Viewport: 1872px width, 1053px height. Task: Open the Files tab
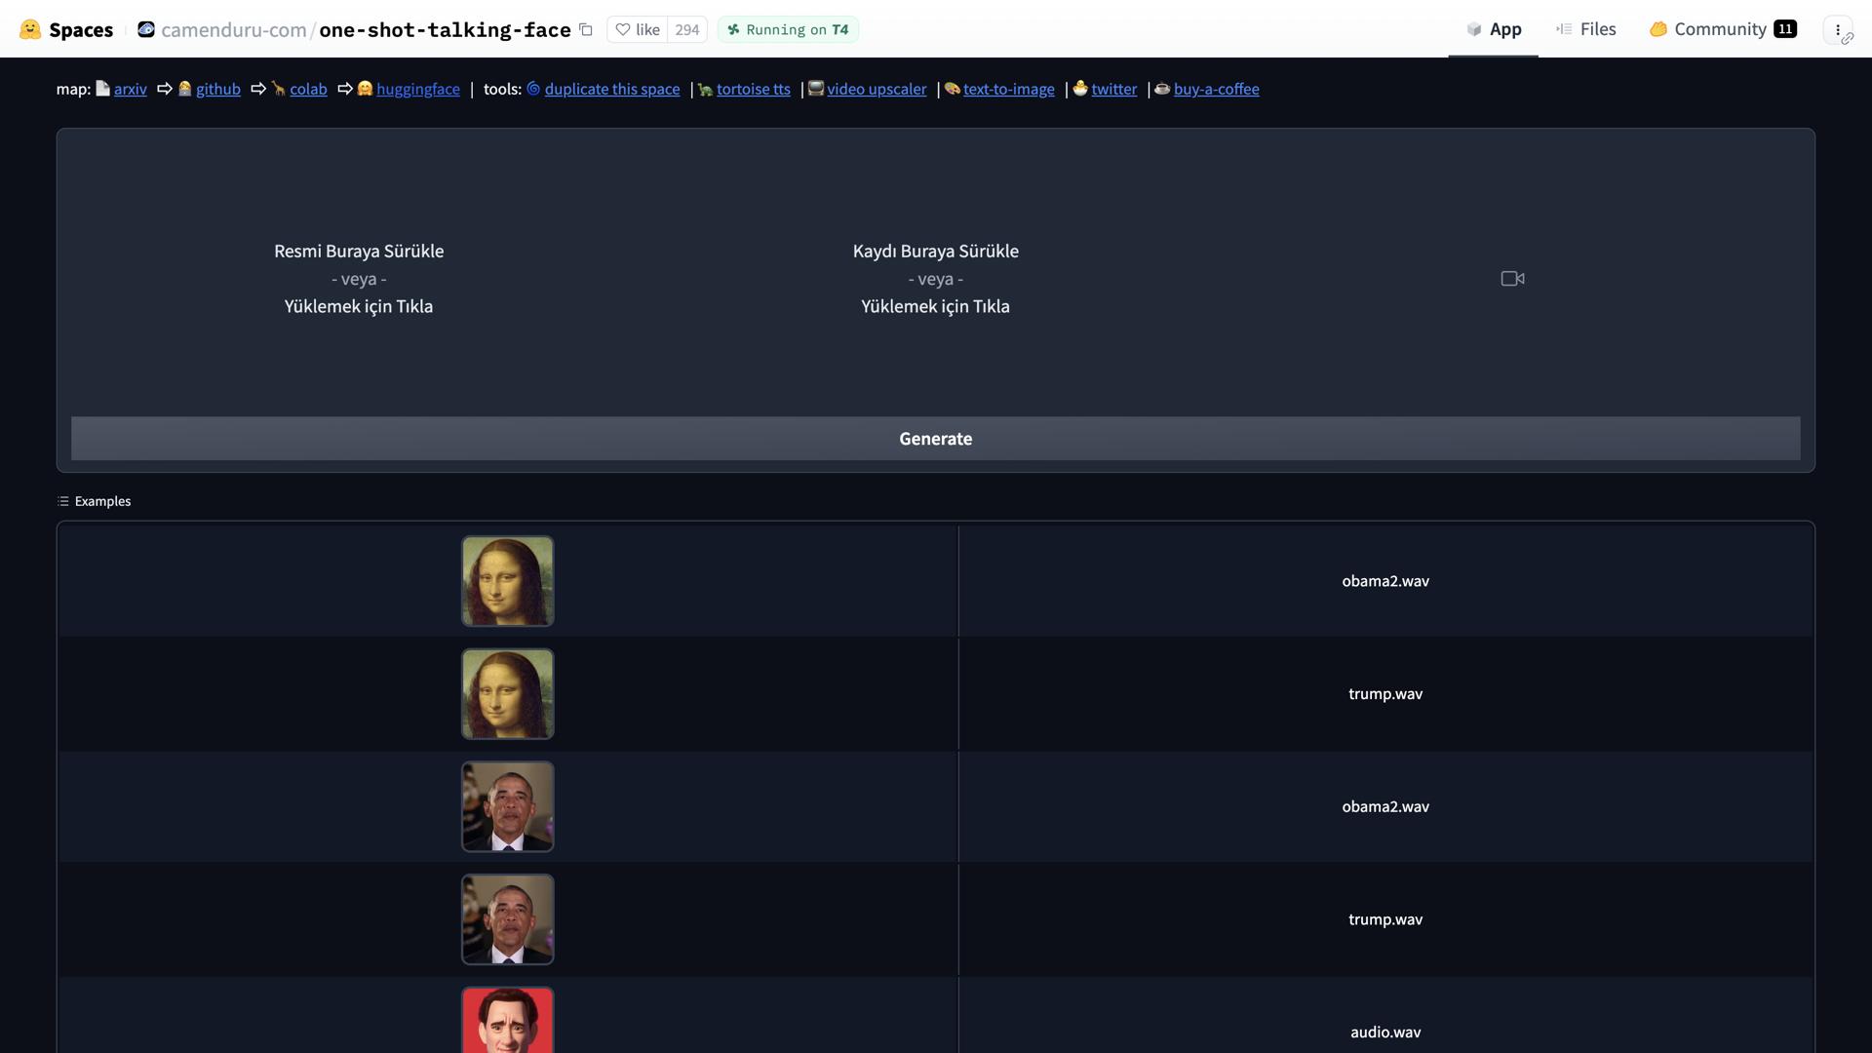pyautogui.click(x=1586, y=29)
